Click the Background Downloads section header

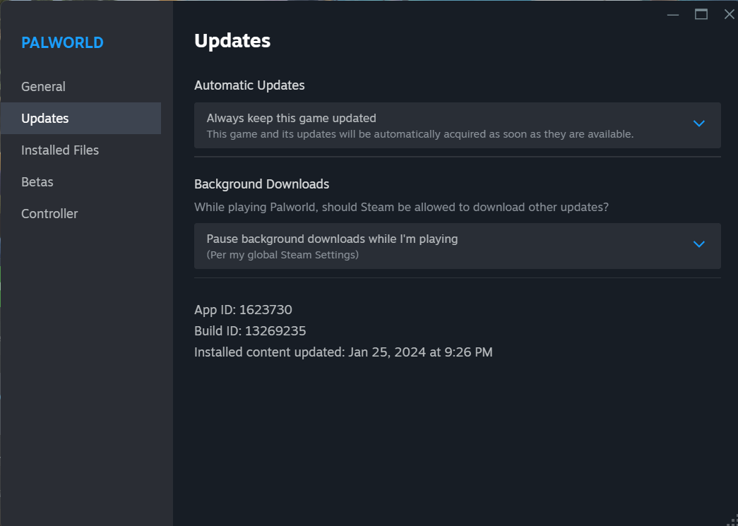pyautogui.click(x=261, y=184)
